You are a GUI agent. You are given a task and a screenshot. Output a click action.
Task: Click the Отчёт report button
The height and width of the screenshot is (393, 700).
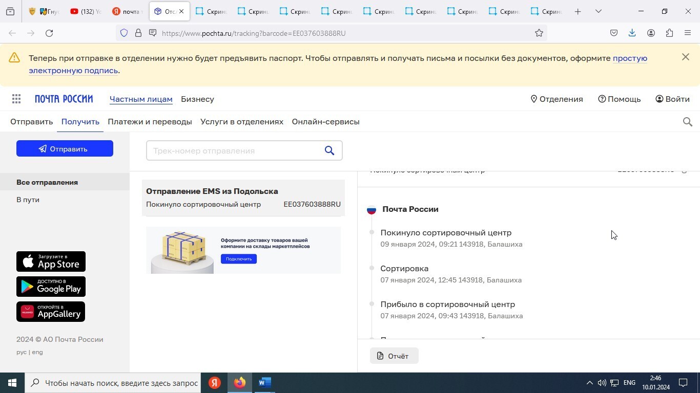coord(394,356)
